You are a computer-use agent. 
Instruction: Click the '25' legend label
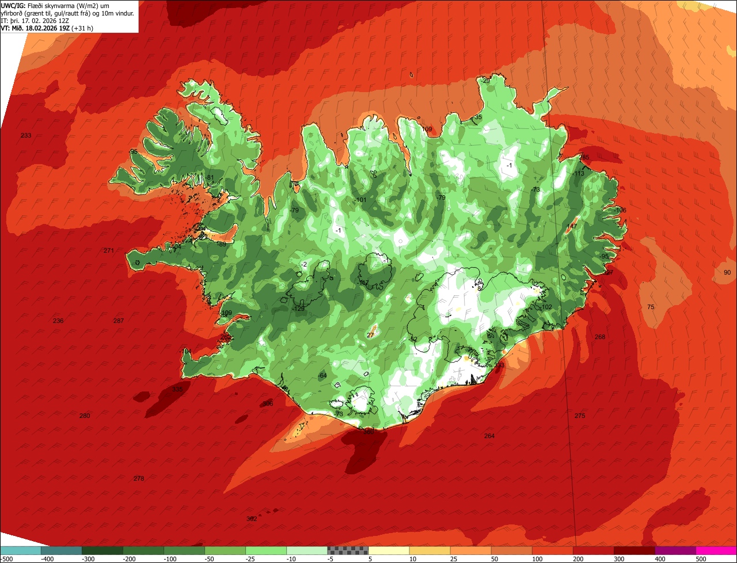454,559
